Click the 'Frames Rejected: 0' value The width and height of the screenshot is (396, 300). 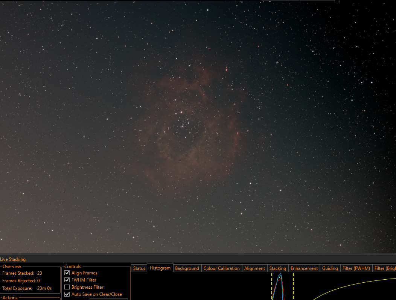tap(38, 281)
